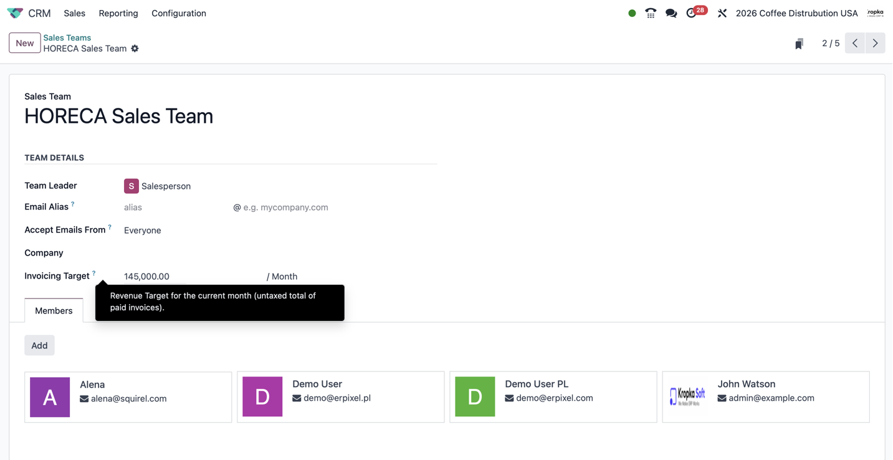
Task: Select the Members tab
Action: [54, 310]
